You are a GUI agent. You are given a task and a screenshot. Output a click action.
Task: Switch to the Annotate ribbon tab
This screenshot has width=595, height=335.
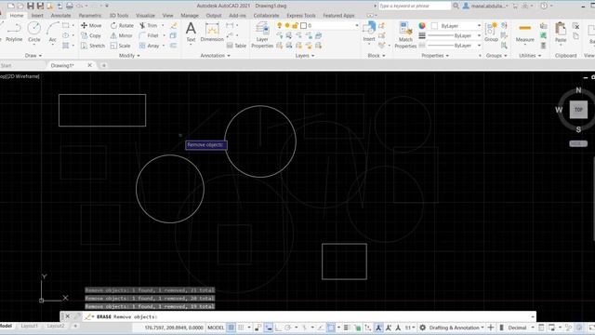pyautogui.click(x=60, y=15)
